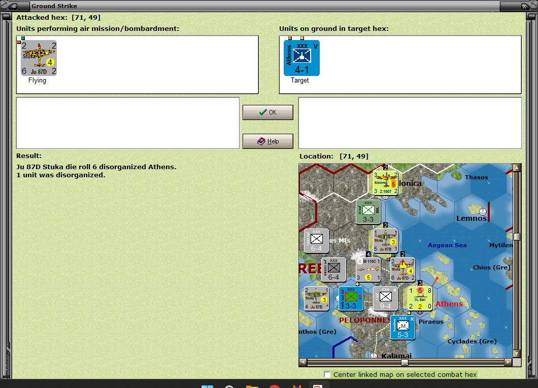Click the Aegean Sea label
The width and height of the screenshot is (538, 388).
click(x=447, y=245)
